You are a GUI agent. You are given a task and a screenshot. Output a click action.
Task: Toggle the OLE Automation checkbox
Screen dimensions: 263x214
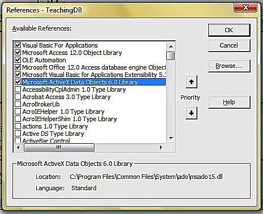(18, 60)
